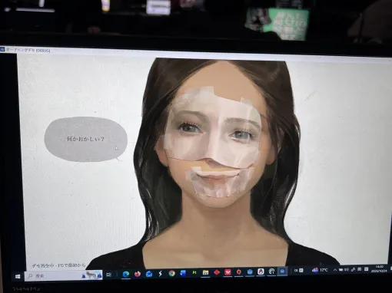392x293 pixels.
Task: Open the red circular taskbar icon
Action: coord(239,272)
